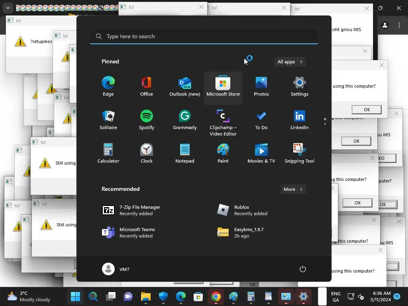408x306 pixels.
Task: Open Chrome three-dot menu
Action: [x=399, y=25]
